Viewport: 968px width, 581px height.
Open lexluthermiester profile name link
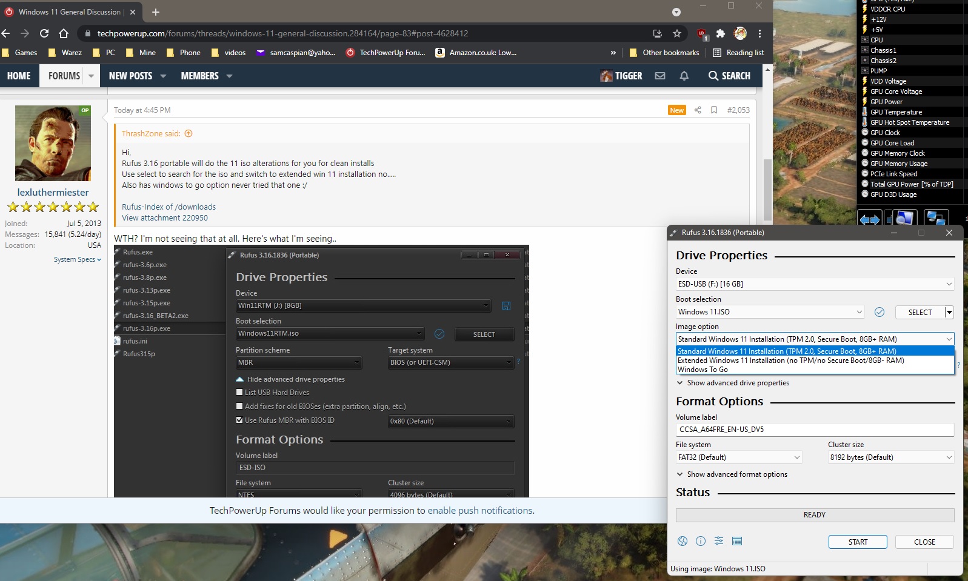pyautogui.click(x=53, y=192)
